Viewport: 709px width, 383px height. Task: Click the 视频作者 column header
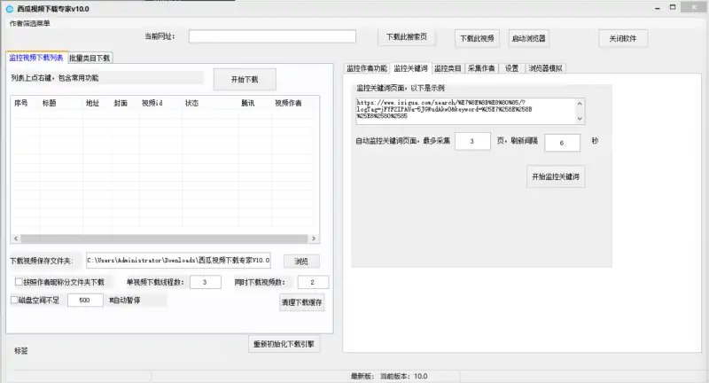tap(294, 103)
